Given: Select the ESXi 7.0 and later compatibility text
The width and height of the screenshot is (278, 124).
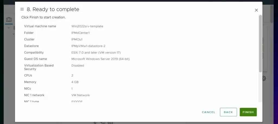Looking at the screenshot, I should tap(96, 52).
